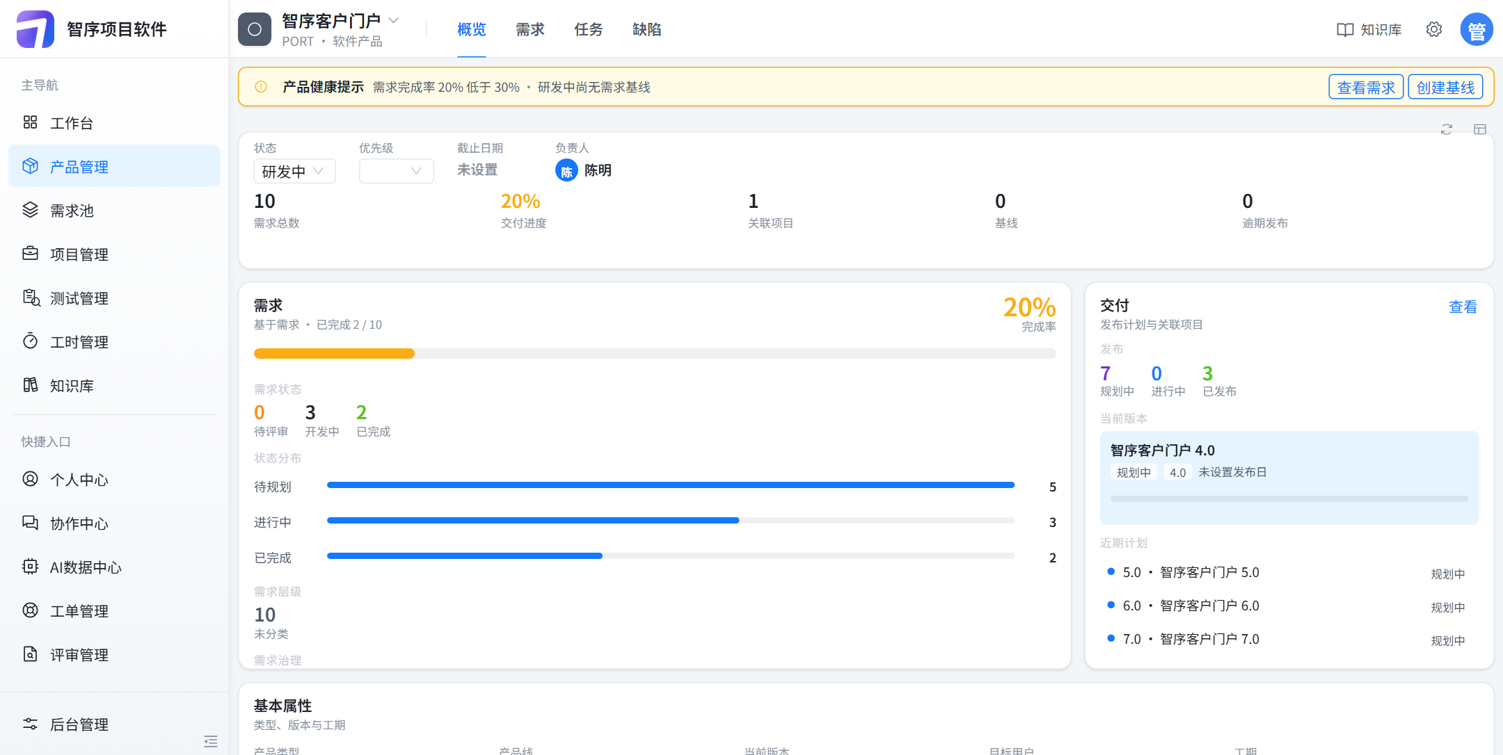Click the 智序项目软件 logo
Screen dimensions: 1503x755
[35, 29]
